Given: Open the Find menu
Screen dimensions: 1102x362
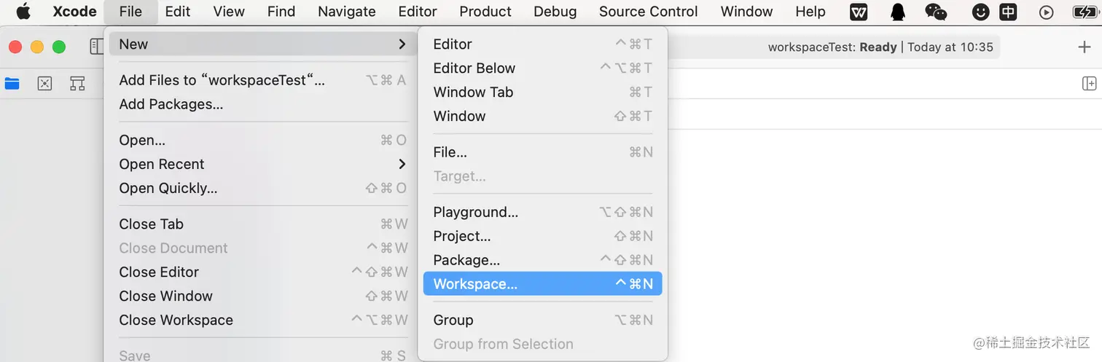Looking at the screenshot, I should click(281, 12).
